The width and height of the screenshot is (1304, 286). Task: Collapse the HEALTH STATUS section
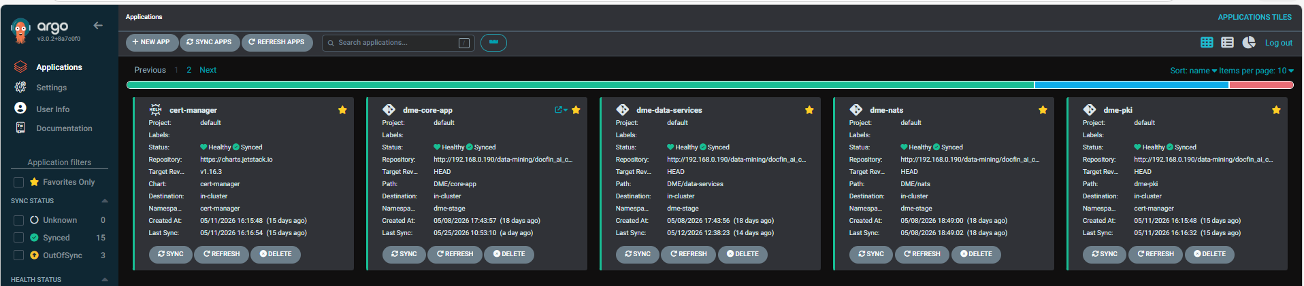pyautogui.click(x=105, y=280)
